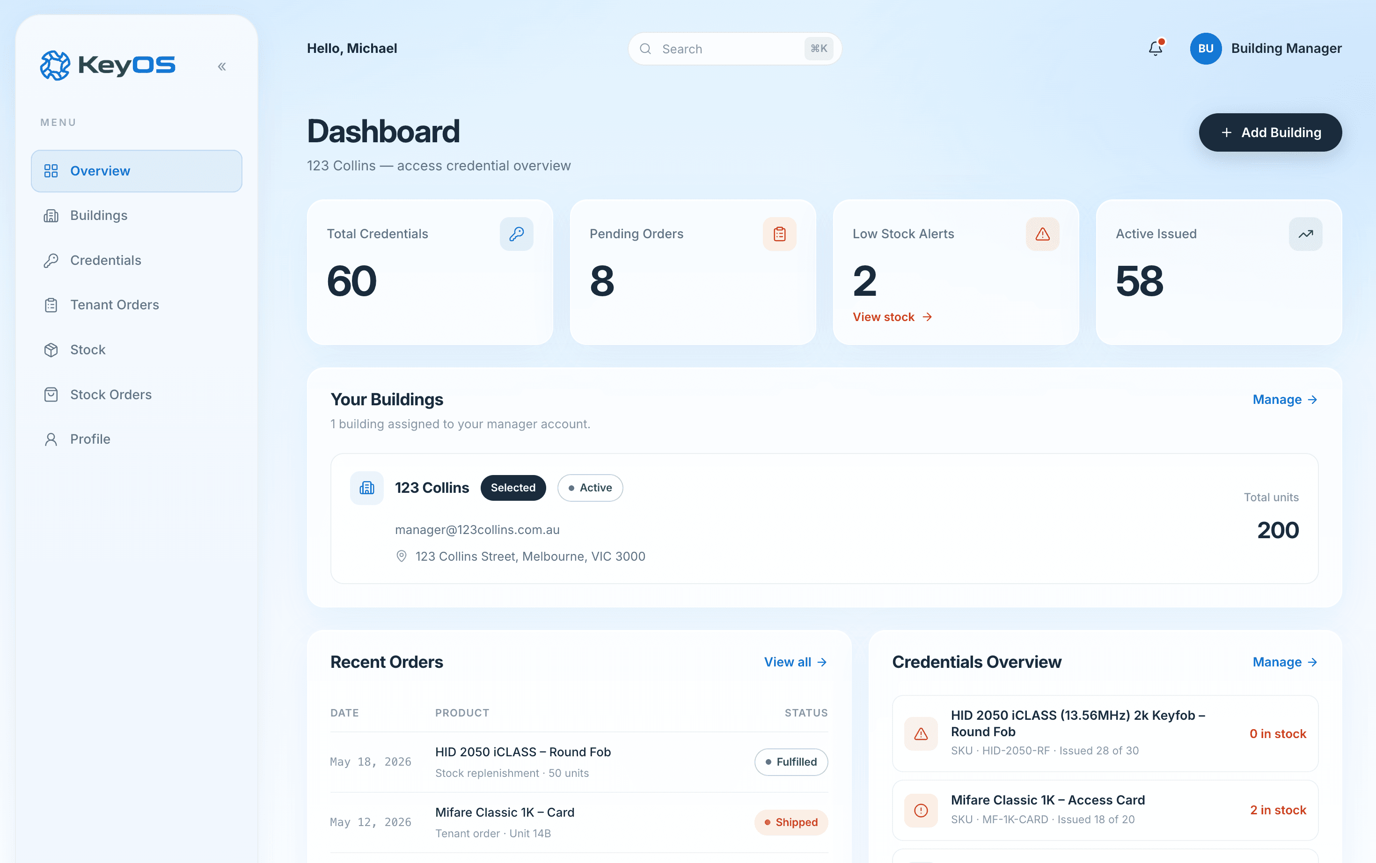Click the warning triangle on HID 2050 credential
This screenshot has height=863, width=1376.
921,734
